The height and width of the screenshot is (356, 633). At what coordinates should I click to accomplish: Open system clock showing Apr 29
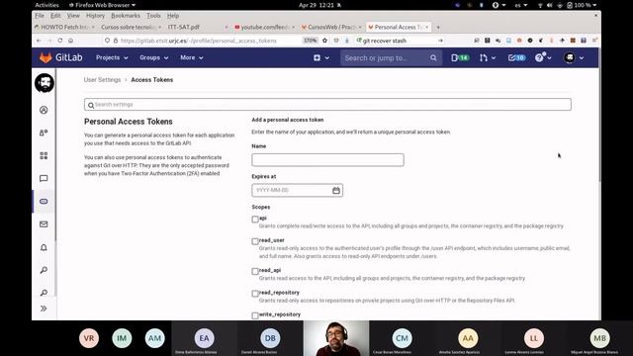click(316, 5)
